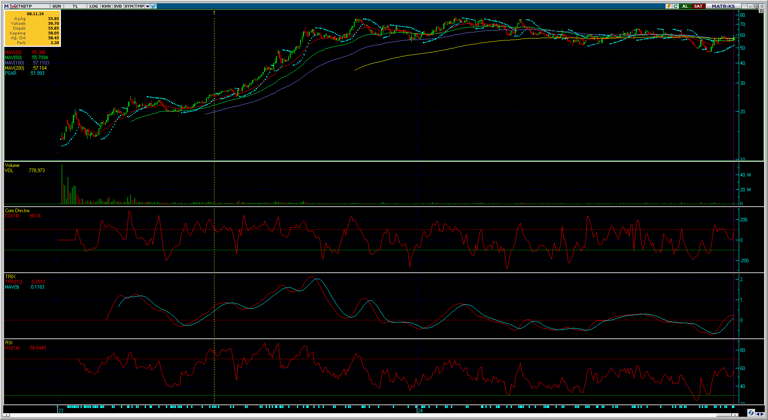
Task: Click the Fark value 2.30
Action: click(55, 43)
